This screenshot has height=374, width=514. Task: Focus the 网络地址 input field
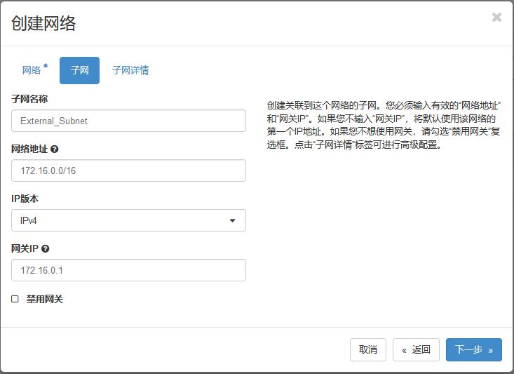128,171
